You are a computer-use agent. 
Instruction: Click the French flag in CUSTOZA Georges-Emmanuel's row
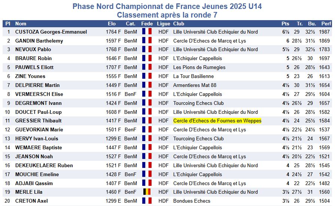147,32
